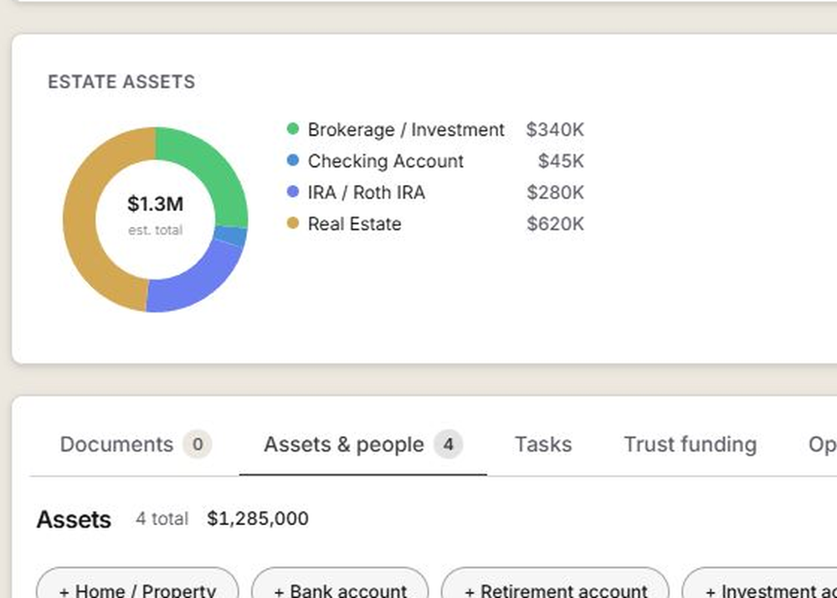Add an Investment account asset
This screenshot has width=837, height=598.
point(761,583)
